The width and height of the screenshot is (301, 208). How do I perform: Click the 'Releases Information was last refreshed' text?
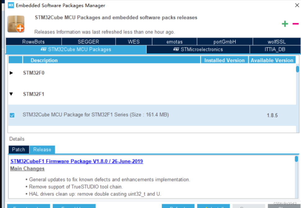104,32
